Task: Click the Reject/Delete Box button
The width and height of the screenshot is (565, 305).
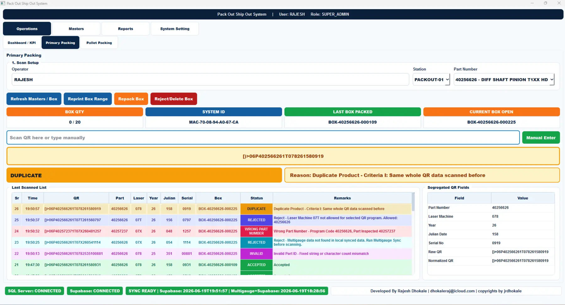Action: [x=174, y=99]
